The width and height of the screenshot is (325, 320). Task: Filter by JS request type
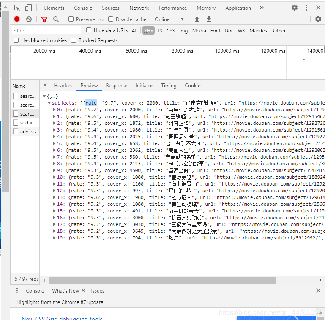[x=160, y=31]
